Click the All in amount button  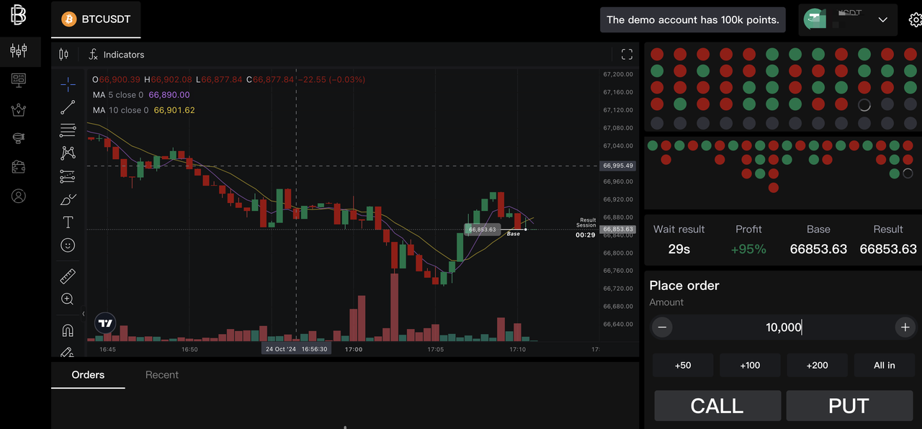884,365
